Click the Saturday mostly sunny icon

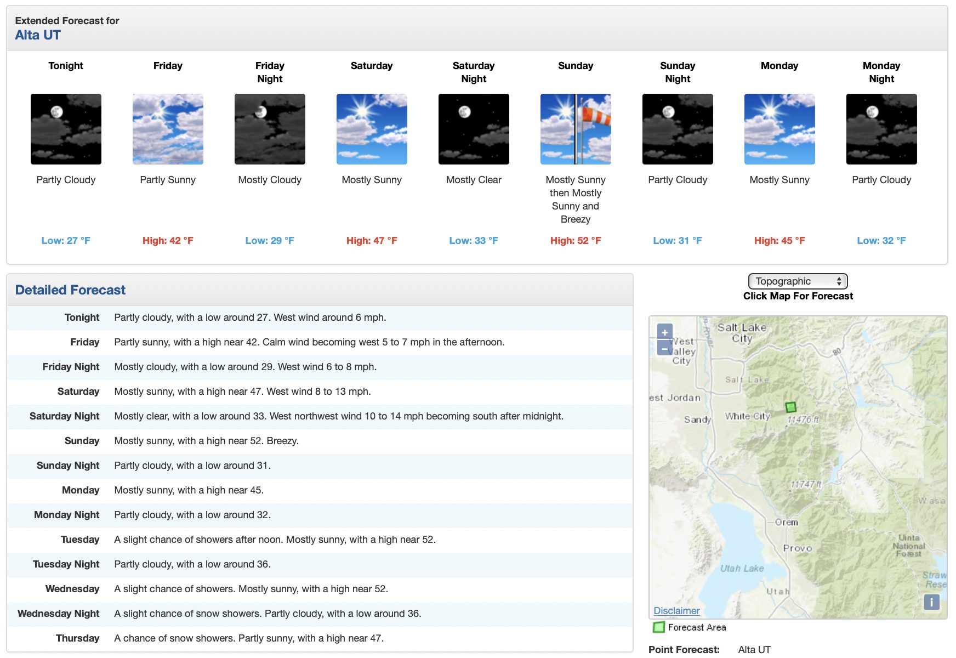372,129
